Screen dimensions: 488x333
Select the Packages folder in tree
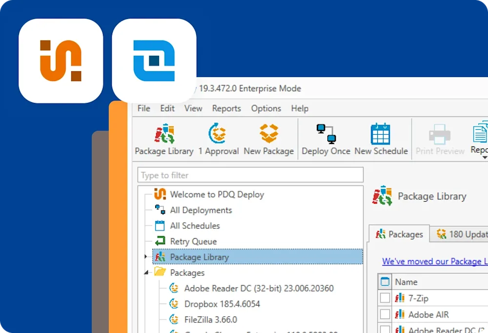(x=187, y=273)
